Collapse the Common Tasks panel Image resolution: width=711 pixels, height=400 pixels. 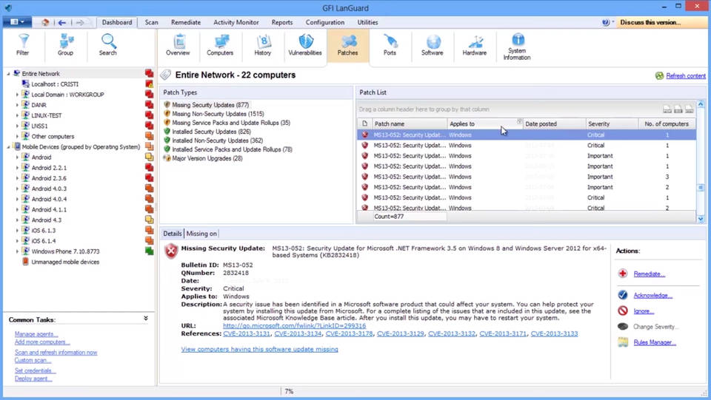(x=146, y=319)
